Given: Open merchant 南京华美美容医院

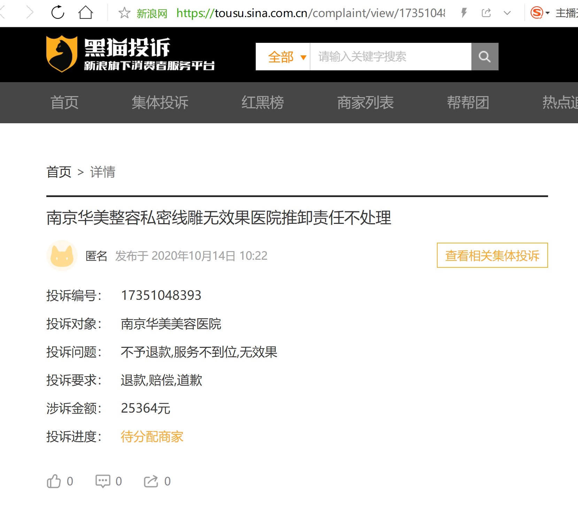Looking at the screenshot, I should tap(171, 324).
